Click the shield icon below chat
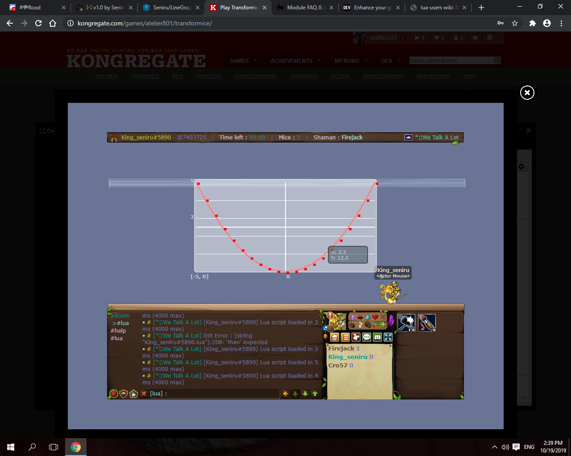 pyautogui.click(x=124, y=394)
